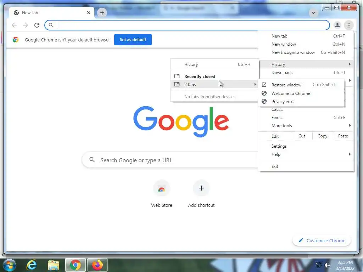Click globe icon beside Welcome to Chrome
The width and height of the screenshot is (363, 272).
pyautogui.click(x=264, y=93)
